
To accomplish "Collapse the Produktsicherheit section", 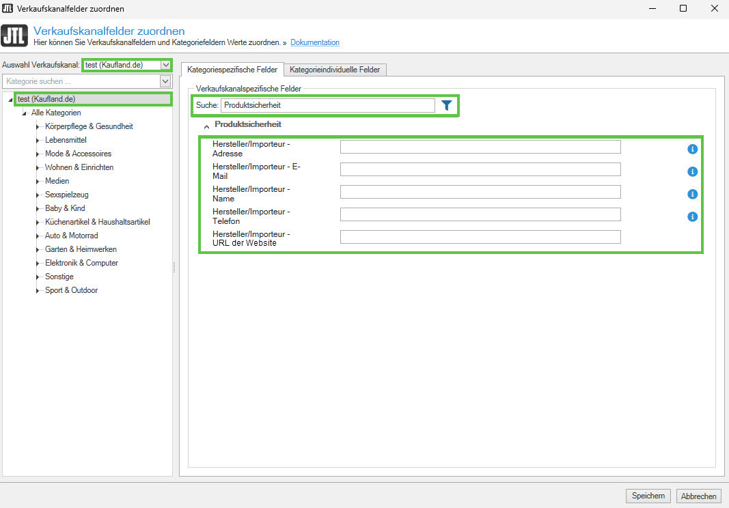I will [x=206, y=126].
